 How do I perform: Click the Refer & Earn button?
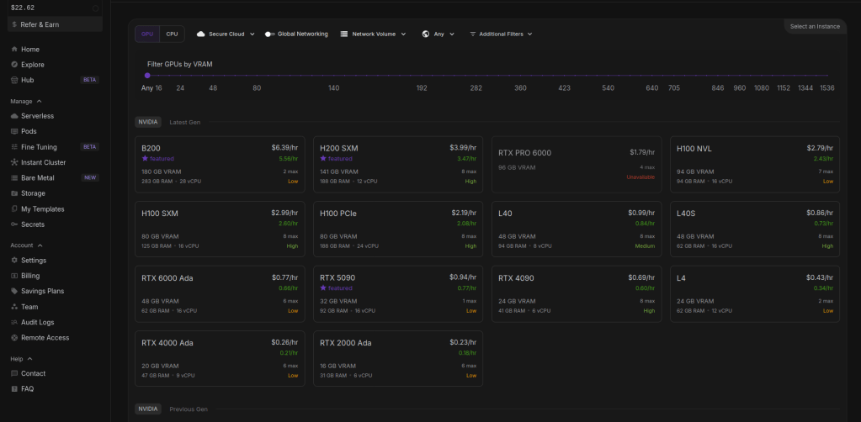coord(55,24)
